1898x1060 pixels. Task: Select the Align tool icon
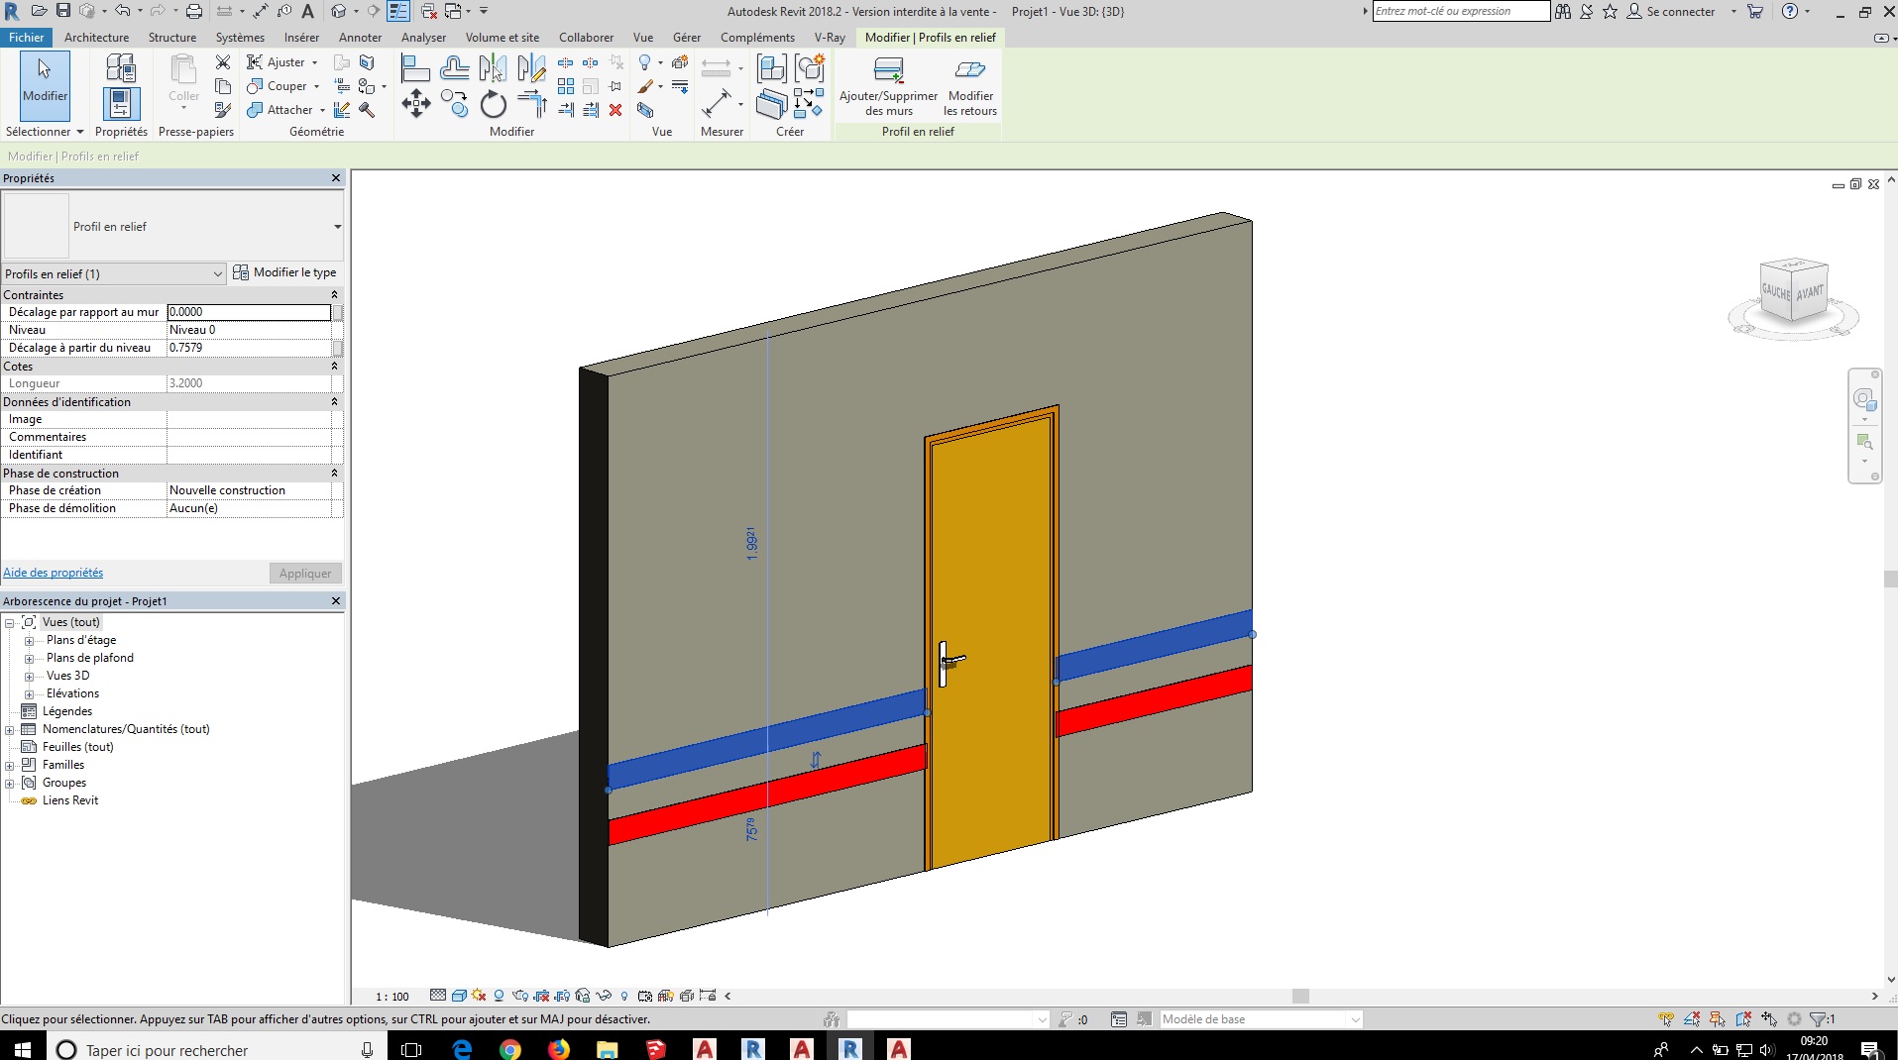tap(415, 68)
